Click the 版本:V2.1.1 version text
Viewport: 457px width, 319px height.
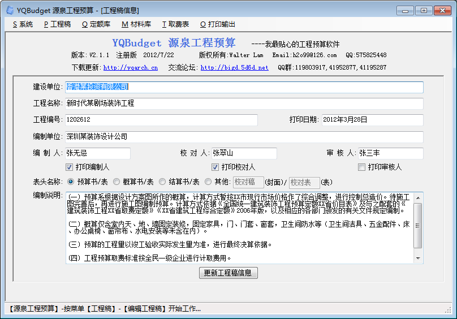pyautogui.click(x=90, y=55)
